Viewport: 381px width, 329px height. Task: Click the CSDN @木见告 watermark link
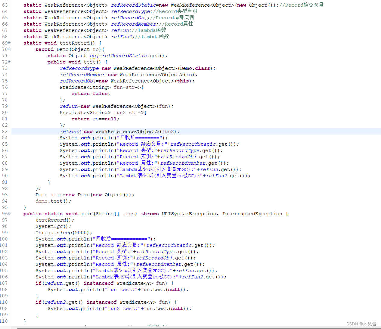pyautogui.click(x=361, y=324)
